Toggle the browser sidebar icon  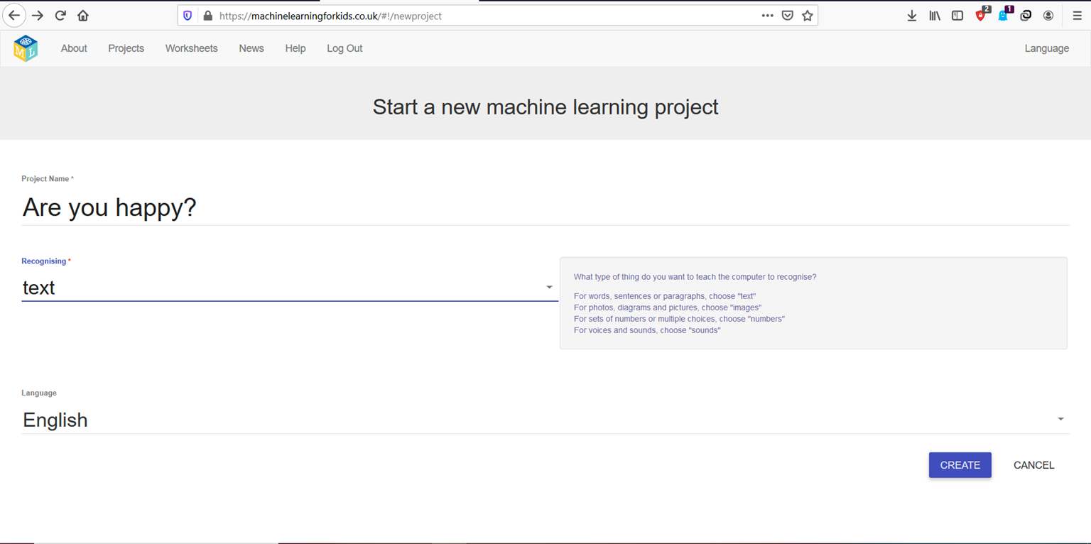click(957, 15)
